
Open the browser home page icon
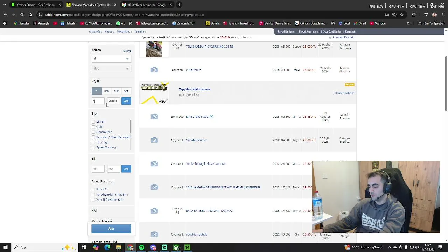[30, 15]
